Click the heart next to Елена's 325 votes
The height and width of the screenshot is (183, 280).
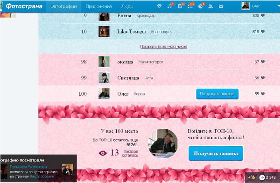click(x=263, y=15)
